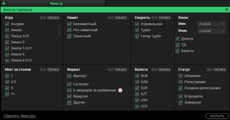Image resolution: width=230 pixels, height=120 pixels.
Task: Disable the Фриролл format checkbox
Action: [x=69, y=96]
